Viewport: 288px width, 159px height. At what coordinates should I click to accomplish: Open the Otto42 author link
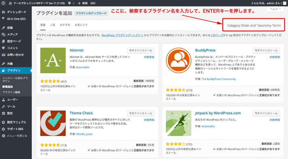tap(80, 134)
